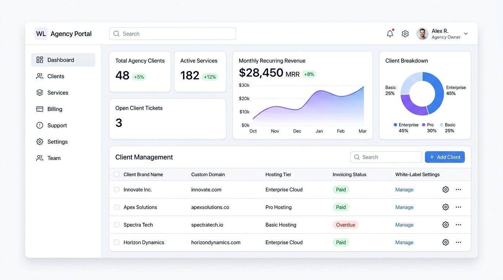Click the Overdue status badge for Spectra Tech
The height and width of the screenshot is (280, 503).
tap(345, 225)
